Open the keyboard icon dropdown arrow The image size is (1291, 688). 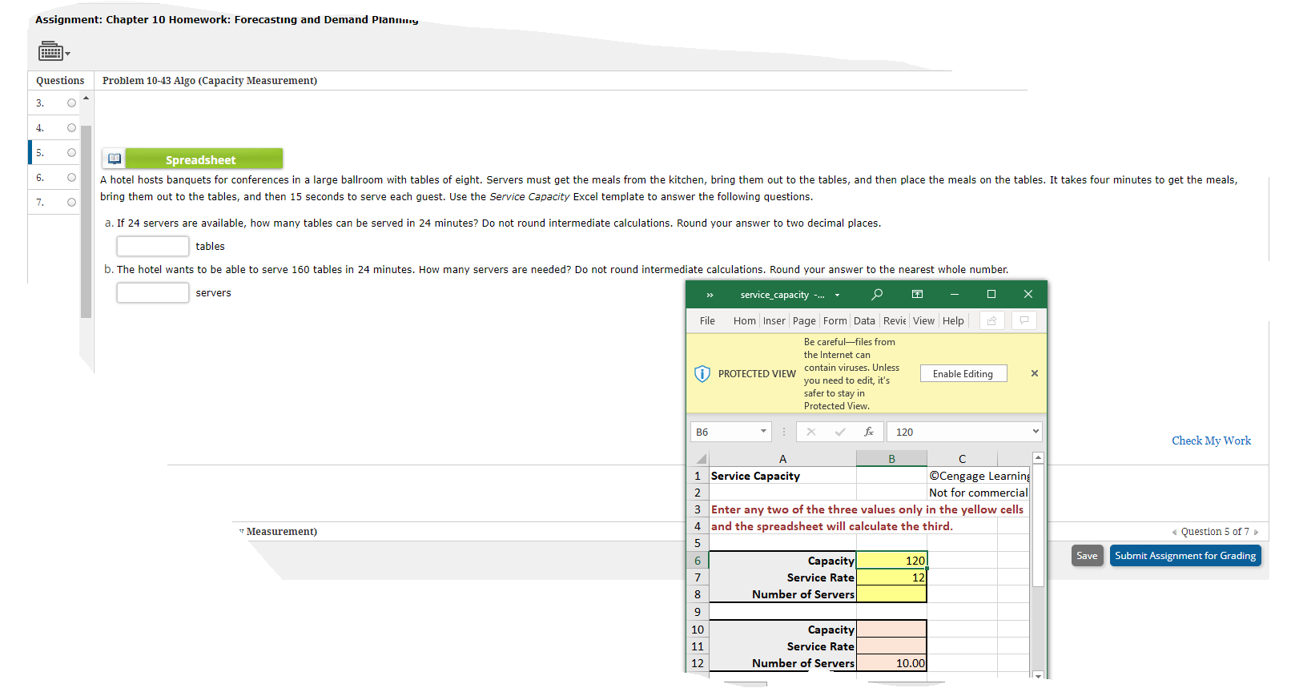point(67,54)
